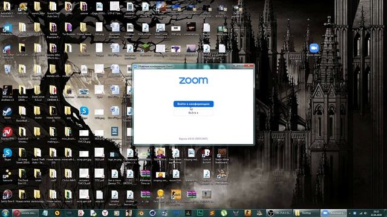Launch Yandex Browser from the taskbar
Viewport: 387px width, 217px height.
[x=105, y=213]
